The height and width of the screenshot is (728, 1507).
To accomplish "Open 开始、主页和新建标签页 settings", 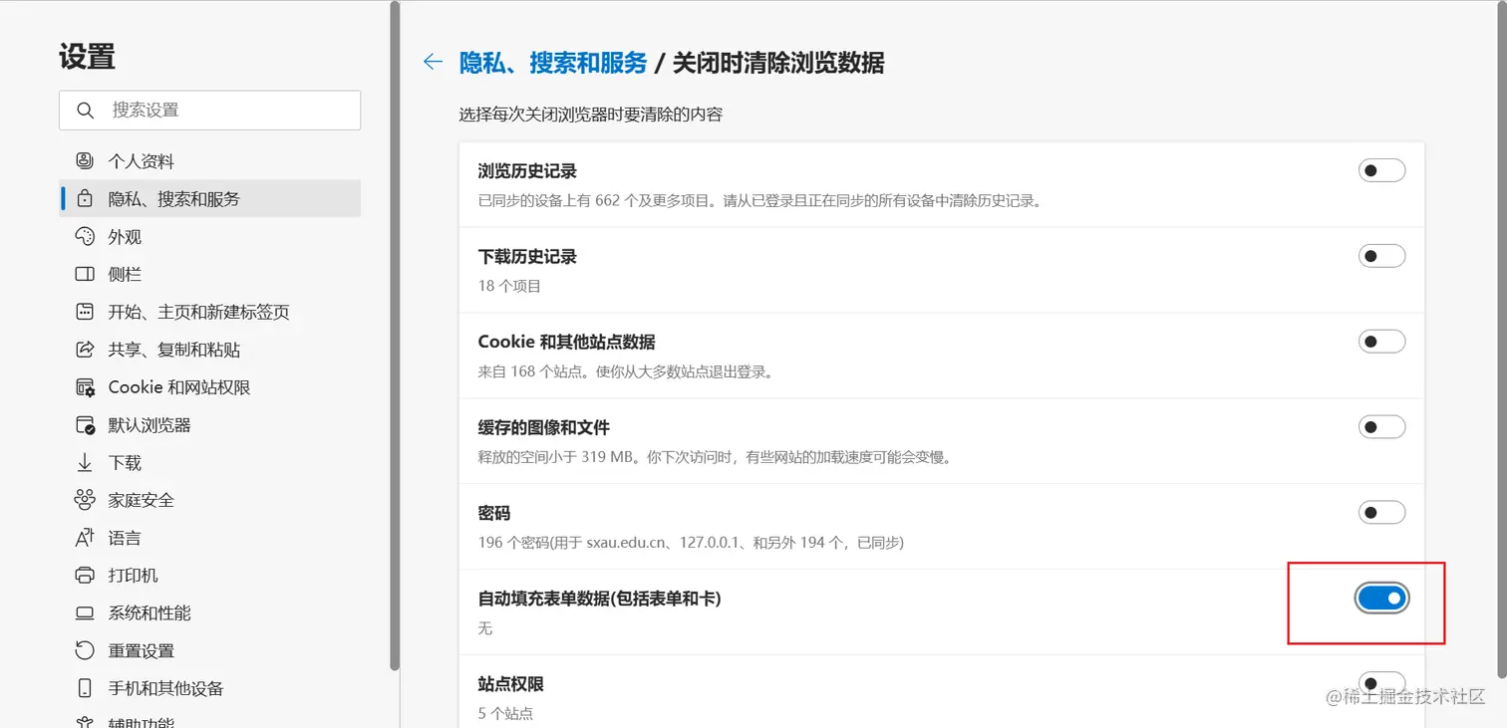I will [209, 312].
